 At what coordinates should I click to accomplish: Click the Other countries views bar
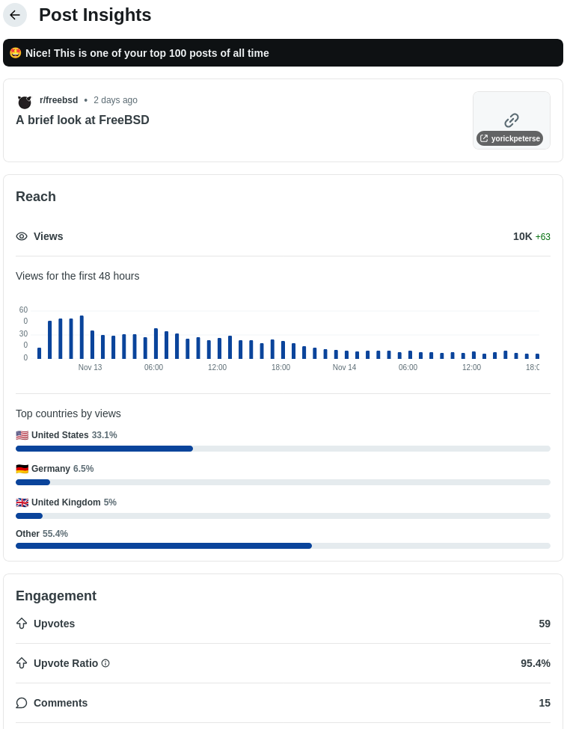(x=283, y=546)
